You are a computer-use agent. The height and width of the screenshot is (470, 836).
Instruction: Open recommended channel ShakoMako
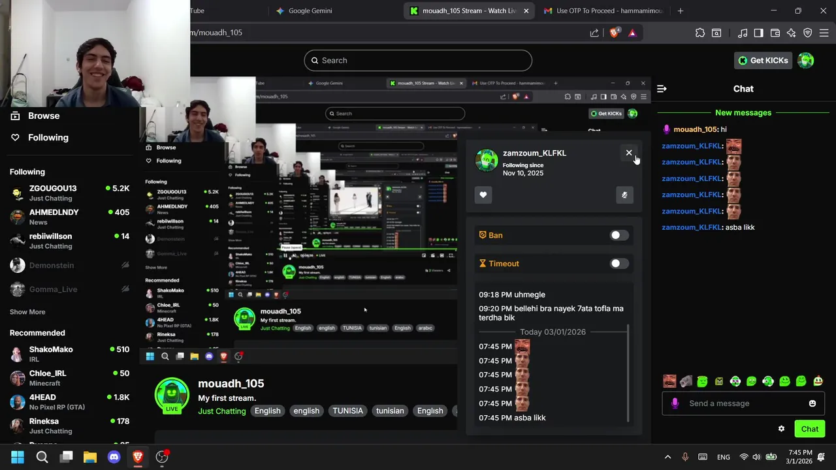point(70,354)
